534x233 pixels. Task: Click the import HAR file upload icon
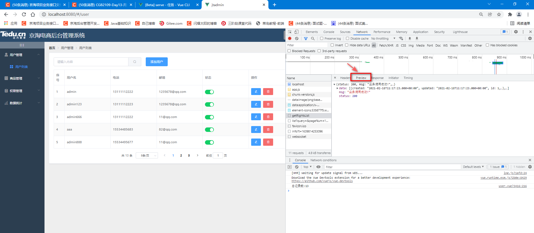tap(410, 39)
